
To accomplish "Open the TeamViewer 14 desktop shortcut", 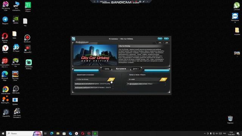I will [x=235, y=18].
